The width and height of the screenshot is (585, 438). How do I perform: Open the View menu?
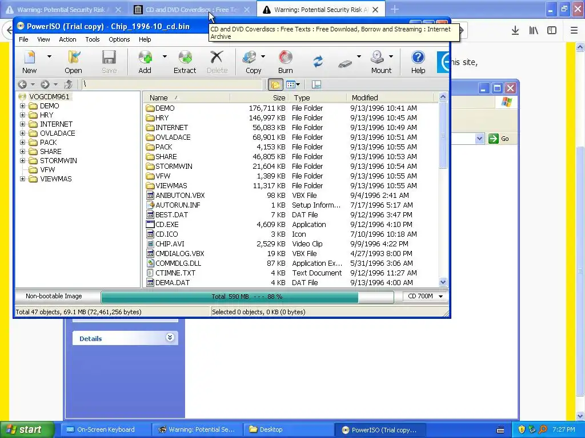43,39
